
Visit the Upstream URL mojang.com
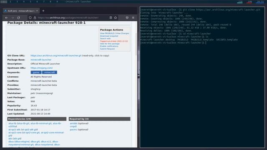(x=42, y=68)
